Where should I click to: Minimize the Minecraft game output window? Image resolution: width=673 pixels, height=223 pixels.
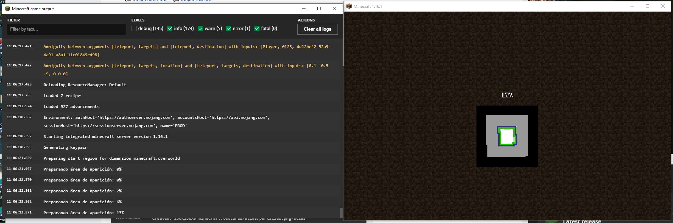pos(303,9)
